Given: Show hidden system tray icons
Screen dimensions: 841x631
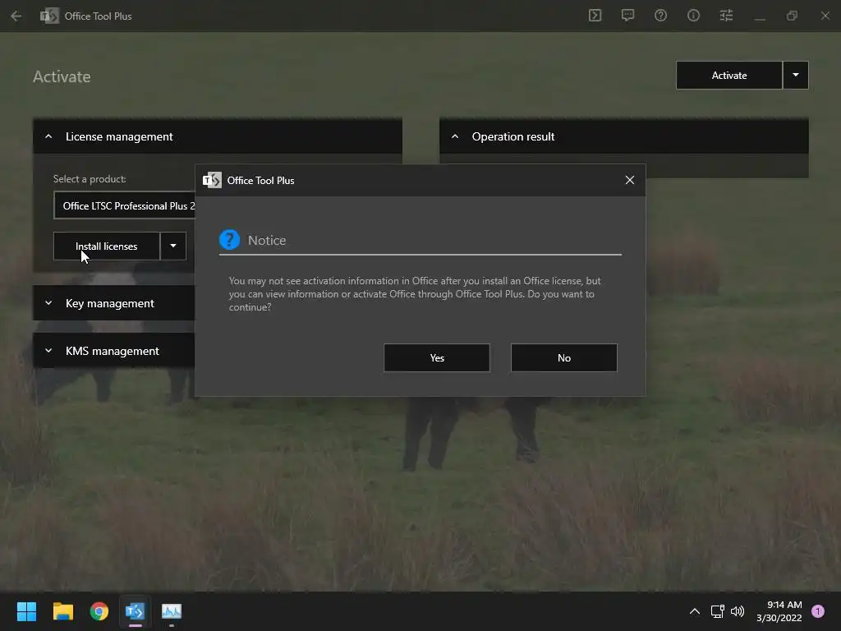Looking at the screenshot, I should (x=695, y=611).
